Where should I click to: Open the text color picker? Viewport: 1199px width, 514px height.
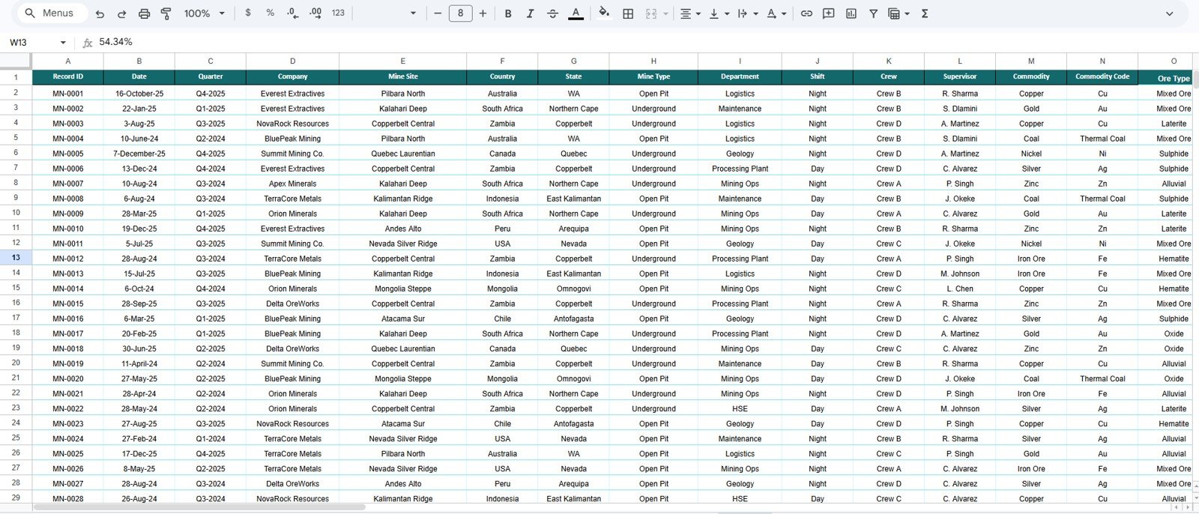click(576, 13)
